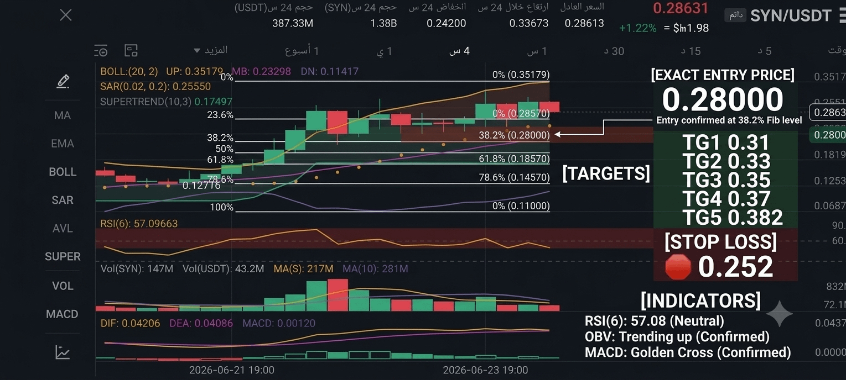Select the 15 د timeframe tab

[x=691, y=51]
